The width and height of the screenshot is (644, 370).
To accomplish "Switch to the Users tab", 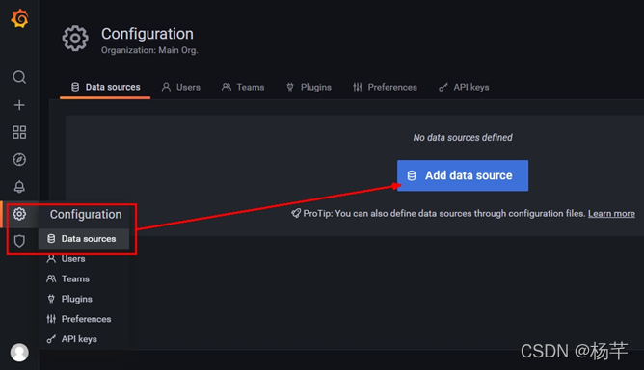I will tap(180, 87).
